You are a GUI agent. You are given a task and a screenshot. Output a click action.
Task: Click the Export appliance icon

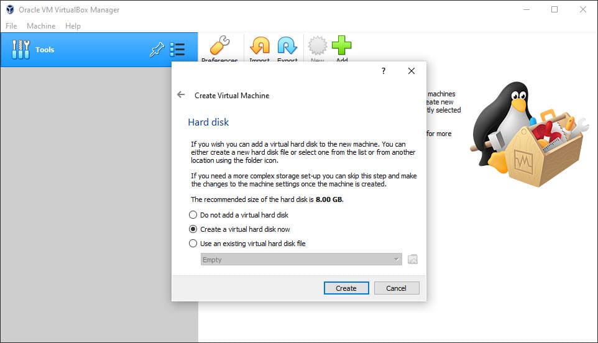coord(287,46)
